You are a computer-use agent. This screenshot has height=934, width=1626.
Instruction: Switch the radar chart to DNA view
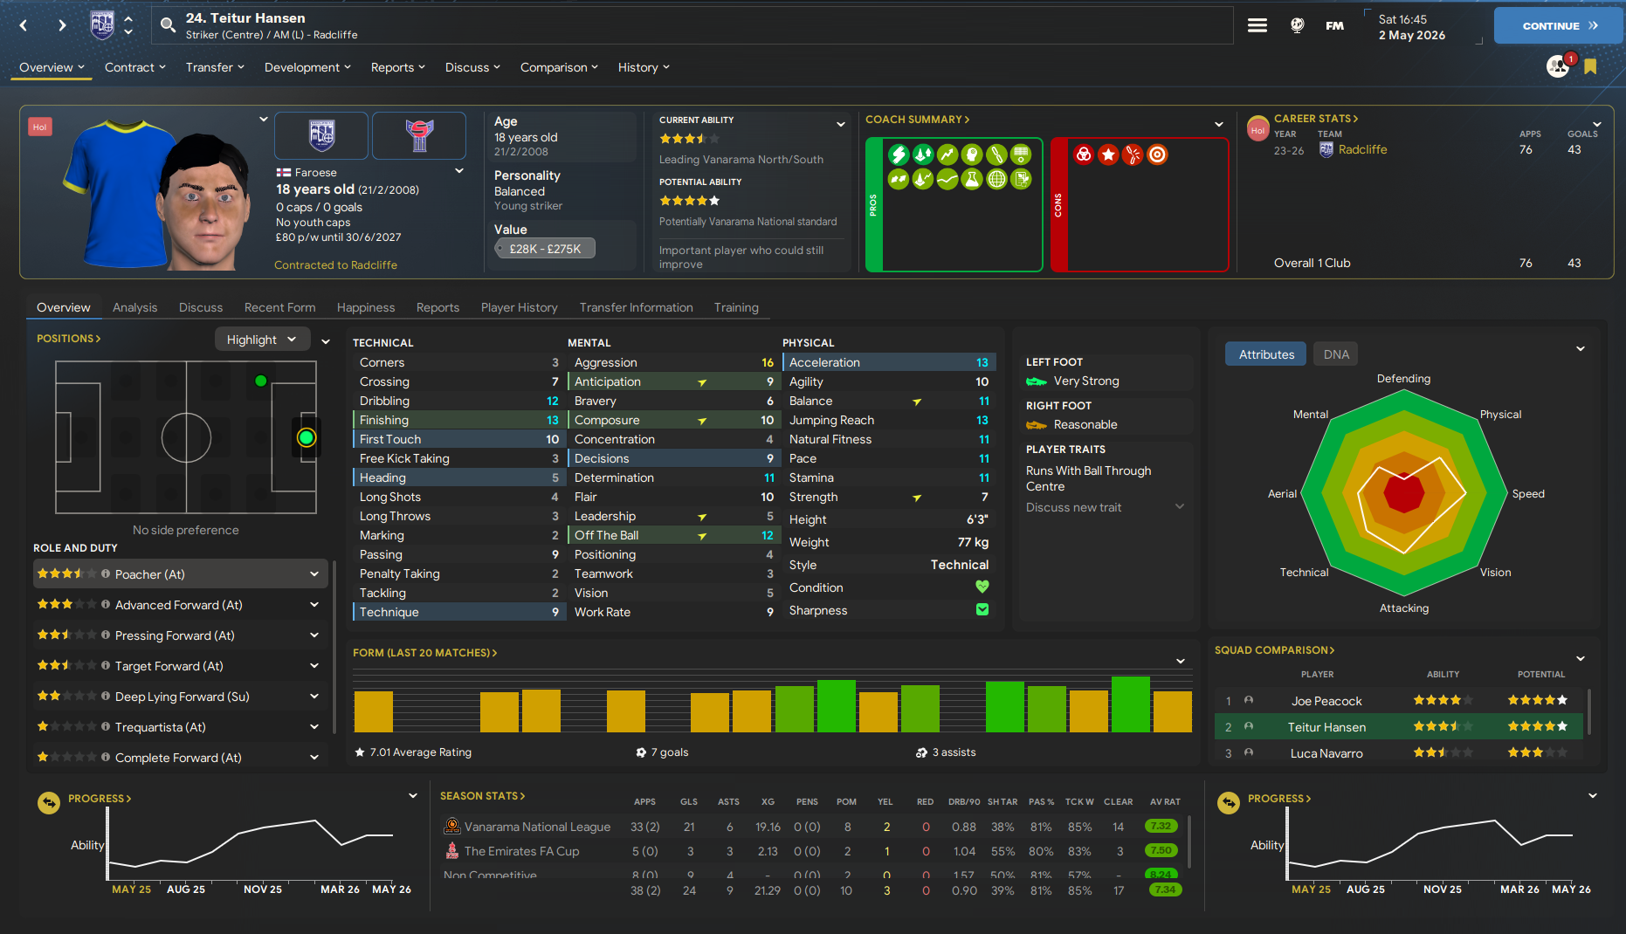pos(1336,354)
